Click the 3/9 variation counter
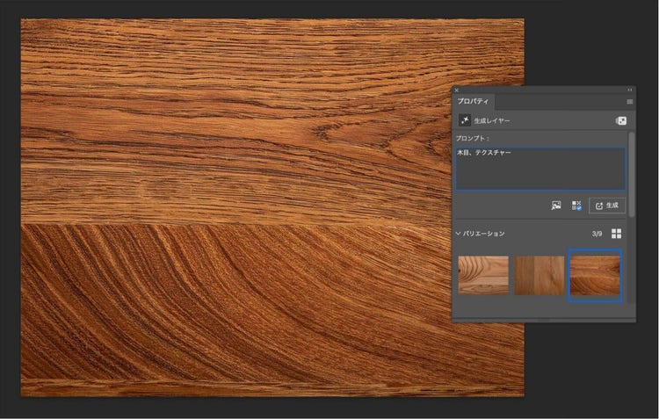The width and height of the screenshot is (659, 419). pyautogui.click(x=597, y=234)
